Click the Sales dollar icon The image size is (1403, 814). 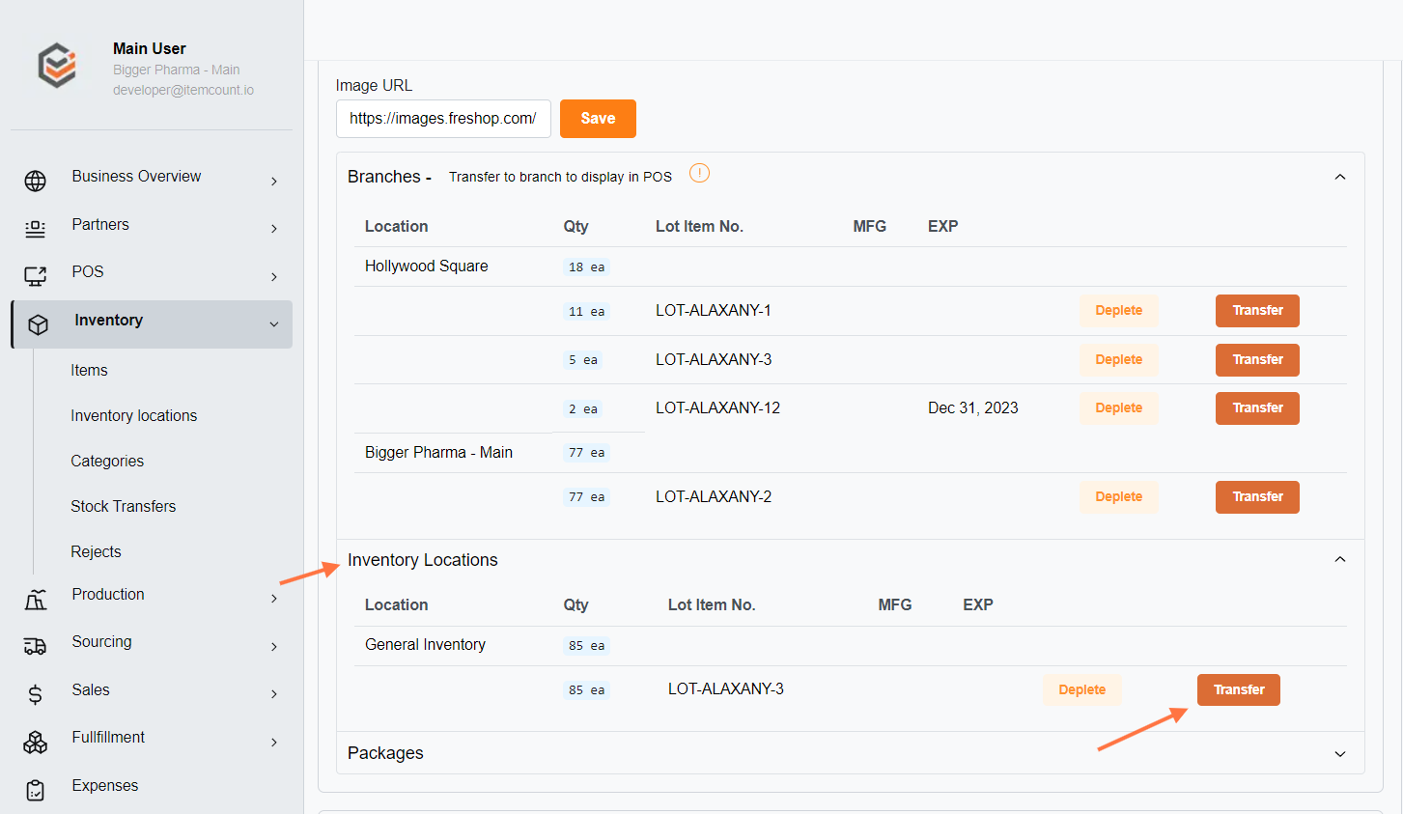coord(36,694)
